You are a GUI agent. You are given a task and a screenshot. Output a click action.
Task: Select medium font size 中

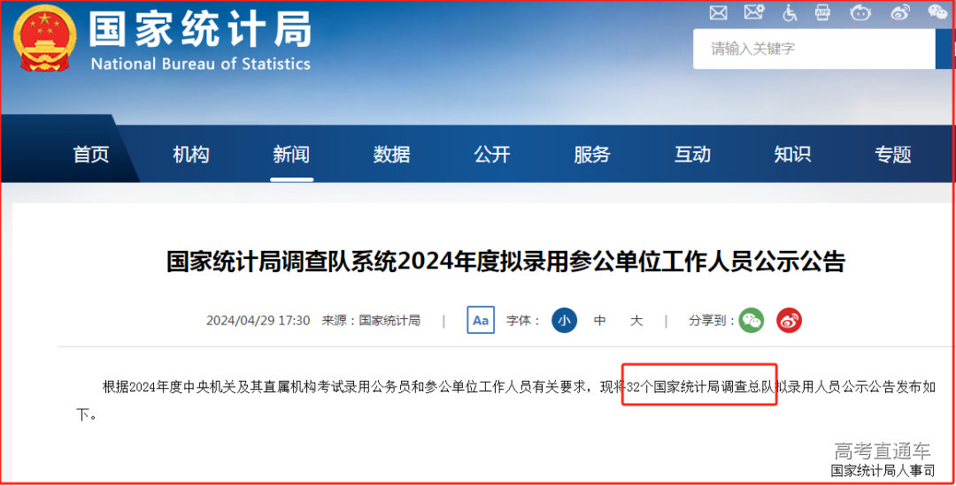click(600, 321)
